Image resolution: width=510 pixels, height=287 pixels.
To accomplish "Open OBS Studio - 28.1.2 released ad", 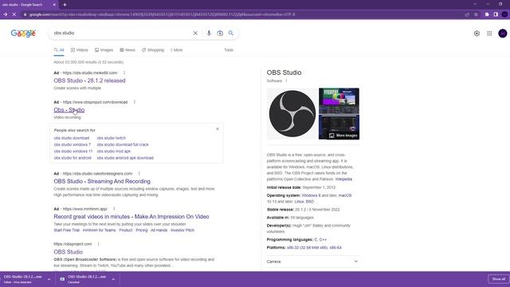I will point(89,81).
